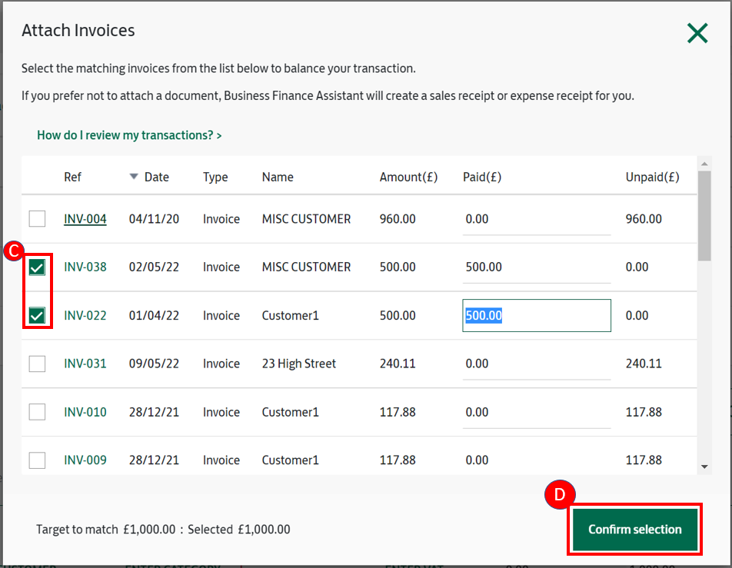Open invoice INV-022 link
This screenshot has width=732, height=568.
click(85, 315)
